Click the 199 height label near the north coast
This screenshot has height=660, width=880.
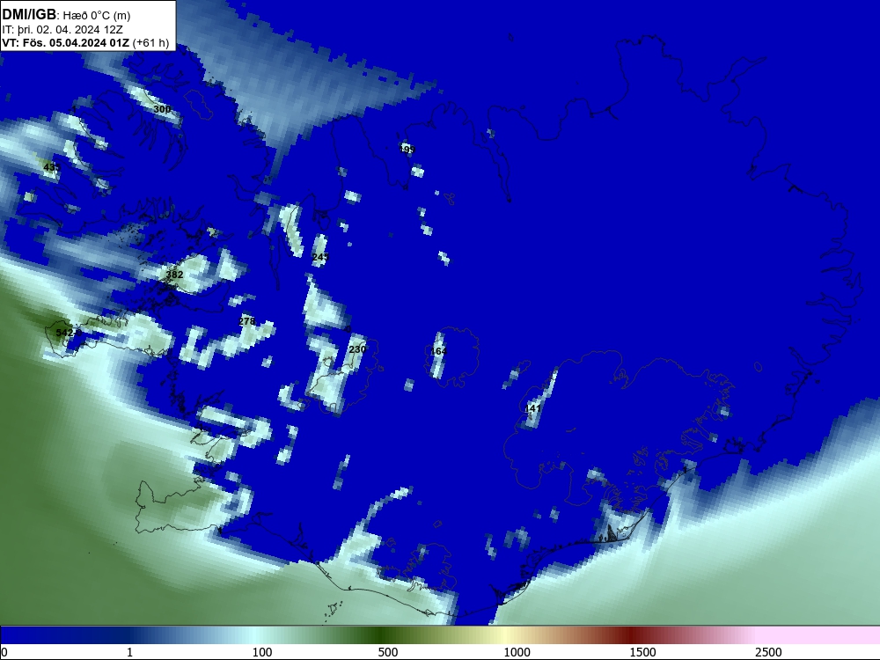tap(407, 149)
